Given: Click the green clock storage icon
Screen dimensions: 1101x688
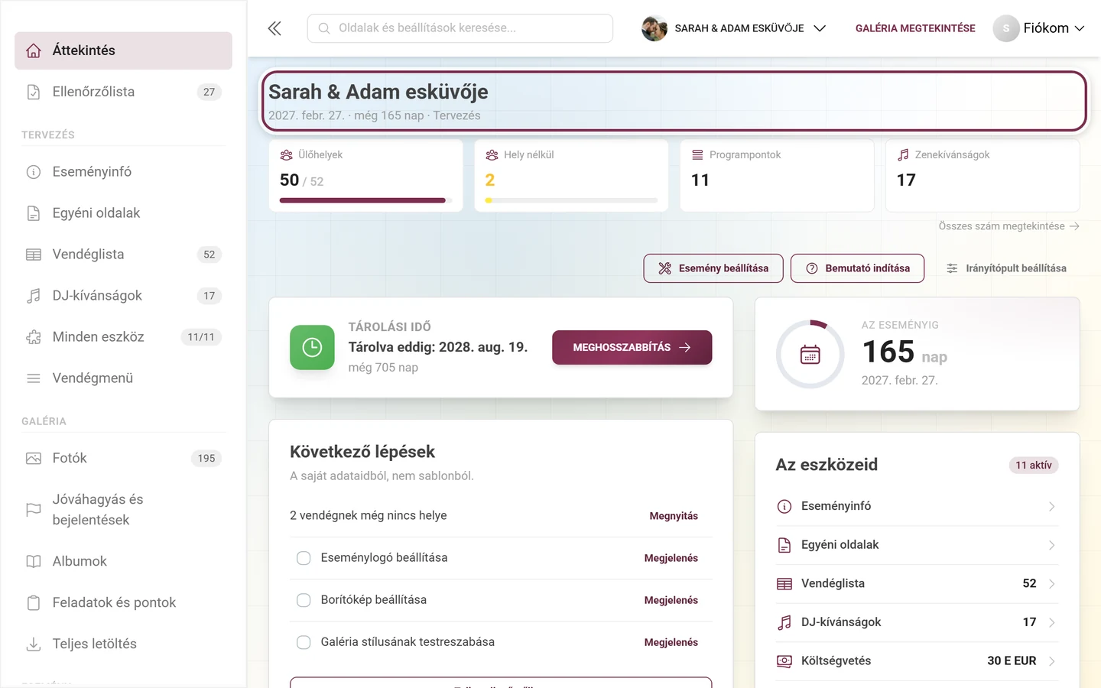Looking at the screenshot, I should click(x=312, y=348).
